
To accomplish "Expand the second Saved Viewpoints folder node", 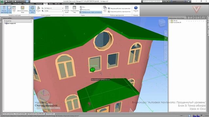I will [170, 22].
